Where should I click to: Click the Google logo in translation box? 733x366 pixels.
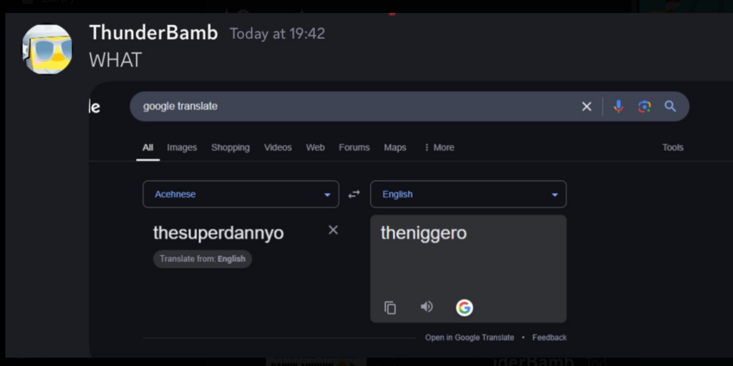(465, 307)
